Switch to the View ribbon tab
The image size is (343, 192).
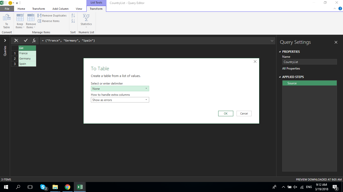[x=79, y=9]
